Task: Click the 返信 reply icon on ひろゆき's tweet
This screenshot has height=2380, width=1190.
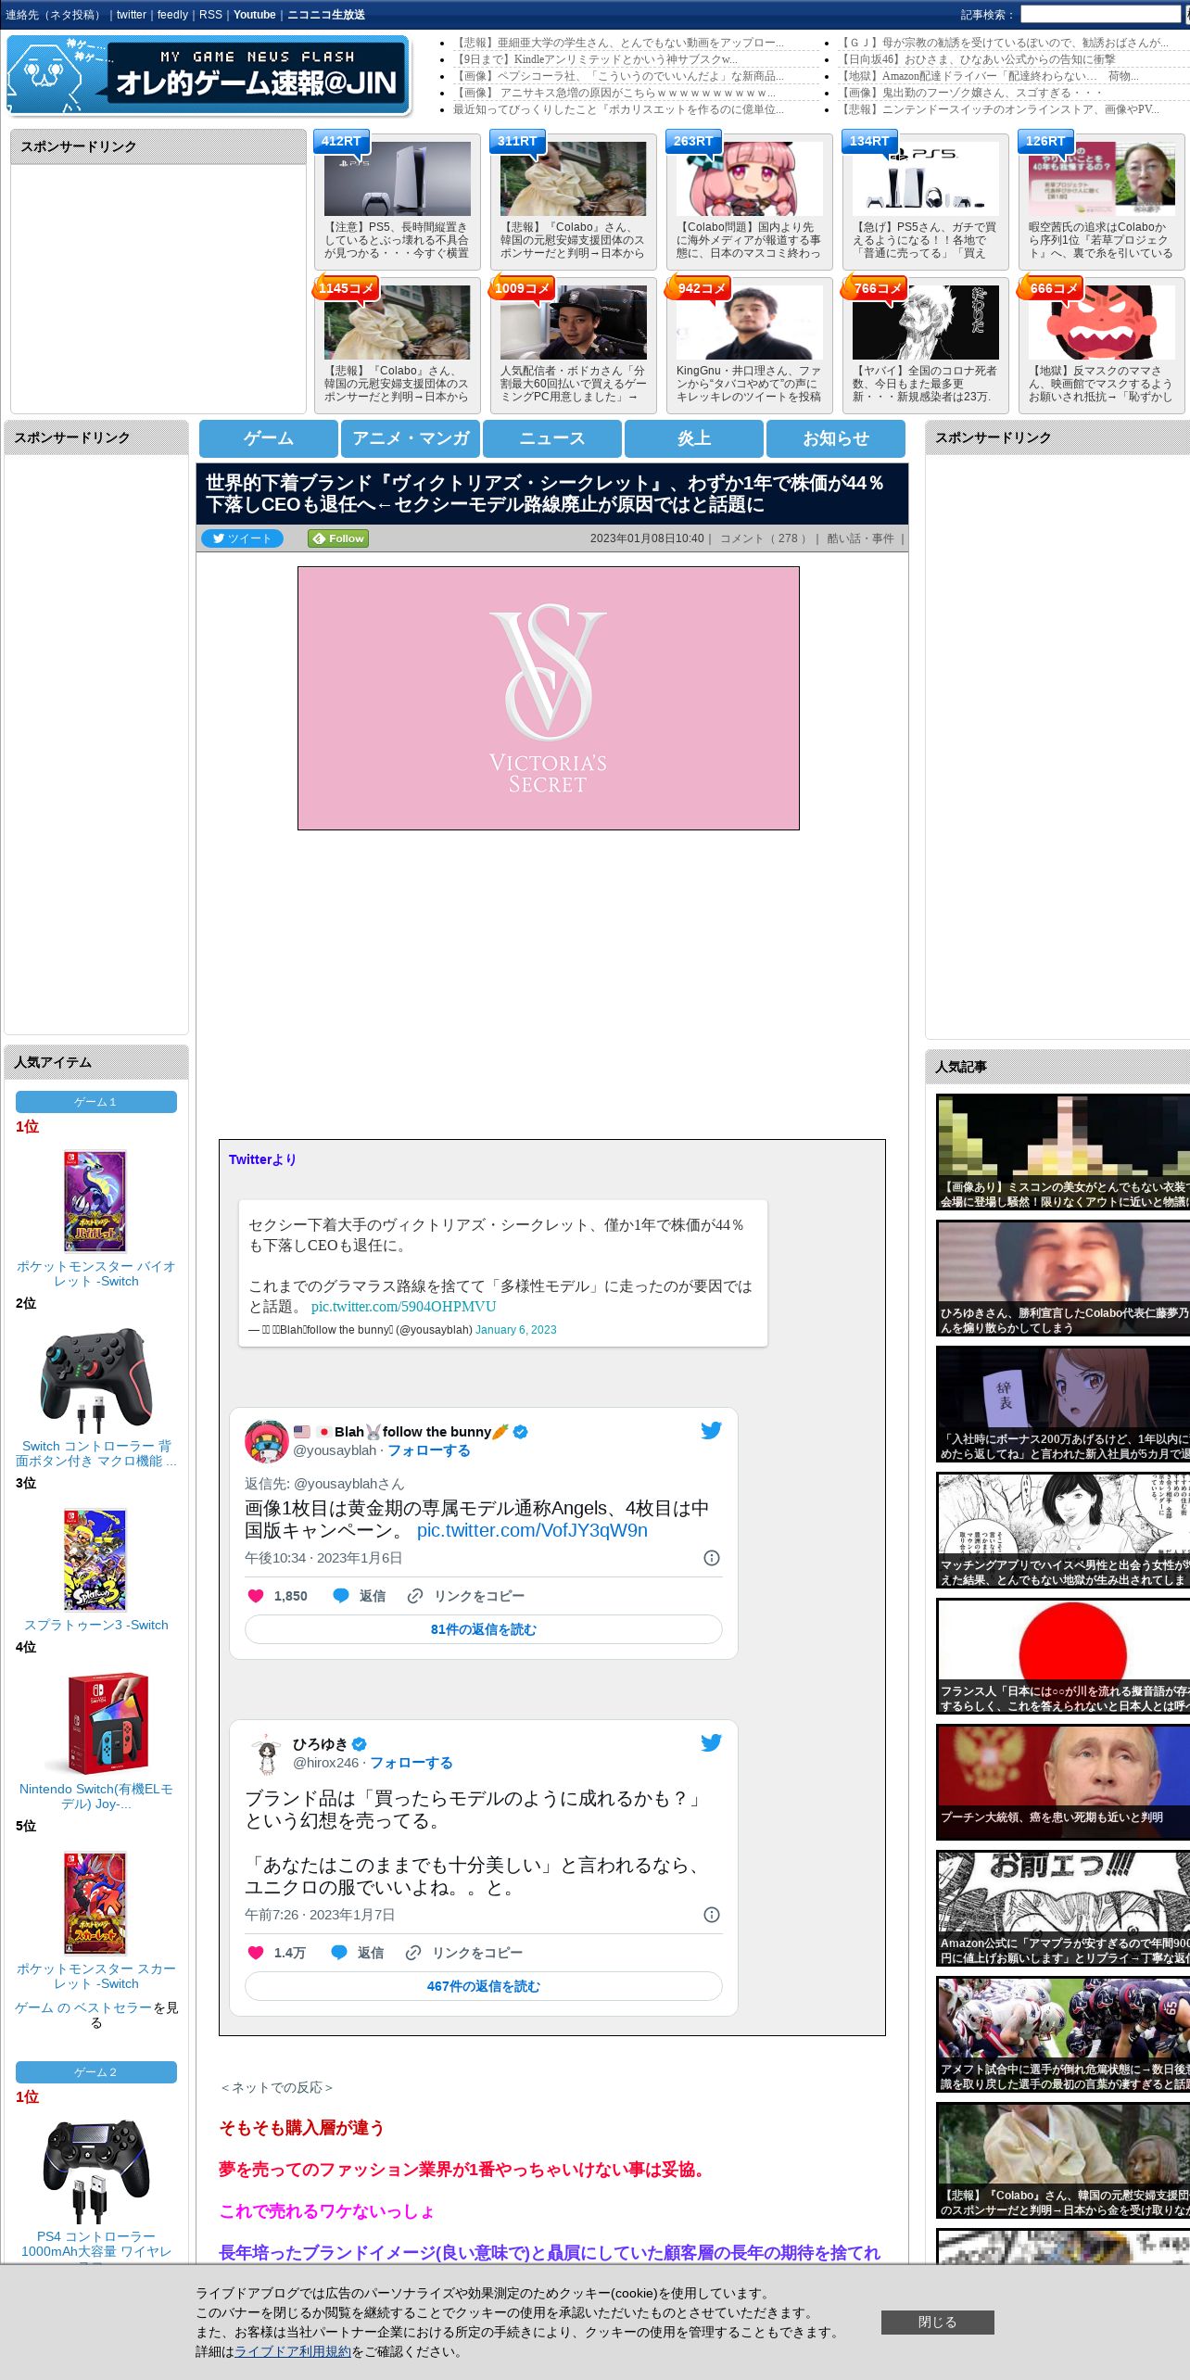Action: coord(339,1953)
